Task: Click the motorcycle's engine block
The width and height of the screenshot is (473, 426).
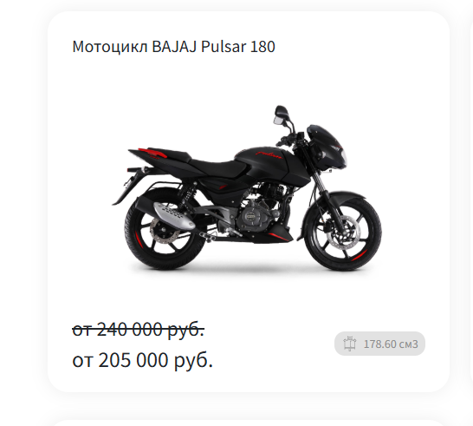Action: click(255, 213)
